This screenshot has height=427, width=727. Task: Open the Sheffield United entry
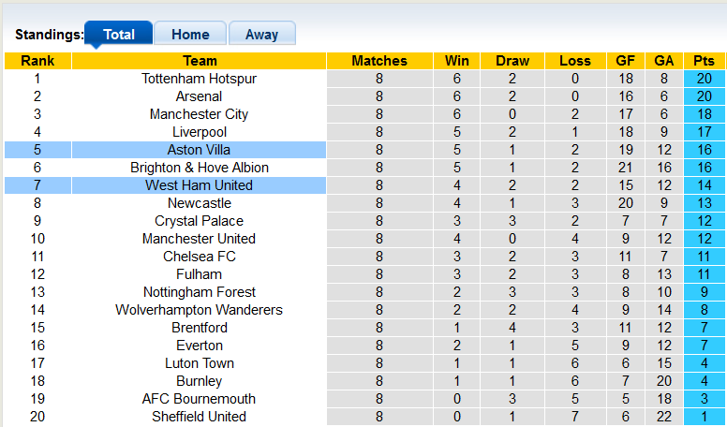[199, 417]
